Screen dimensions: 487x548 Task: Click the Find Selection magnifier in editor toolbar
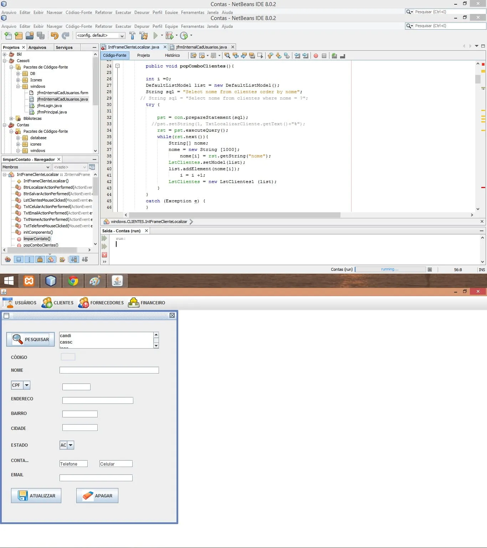227,56
